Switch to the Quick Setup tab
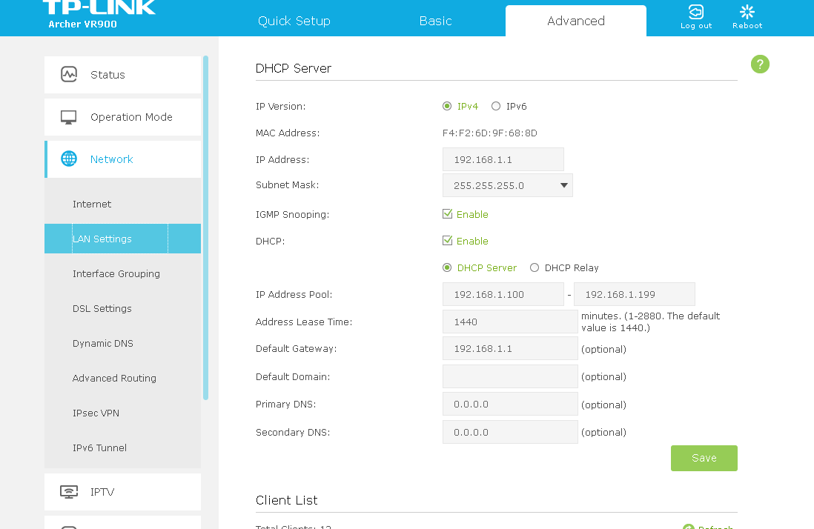The image size is (814, 529). point(294,21)
